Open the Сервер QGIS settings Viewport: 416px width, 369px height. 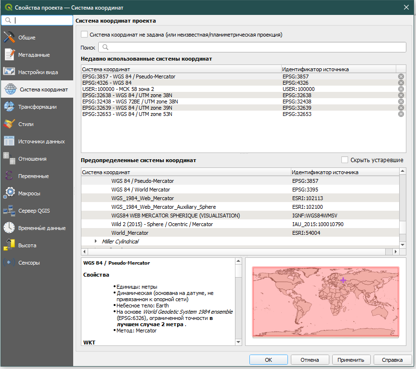pyautogui.click(x=34, y=211)
